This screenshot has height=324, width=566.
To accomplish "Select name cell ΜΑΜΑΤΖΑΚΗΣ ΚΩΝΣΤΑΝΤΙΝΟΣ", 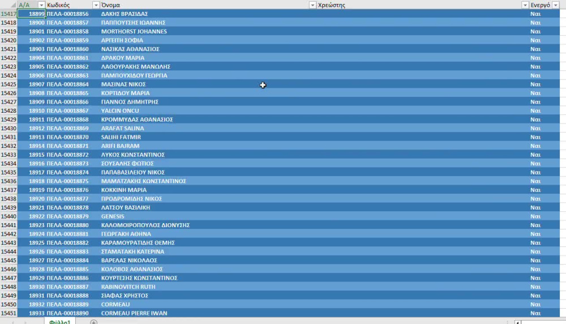I will tap(208, 181).
